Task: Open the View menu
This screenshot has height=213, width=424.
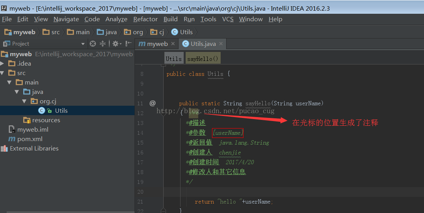Action: click(x=41, y=19)
